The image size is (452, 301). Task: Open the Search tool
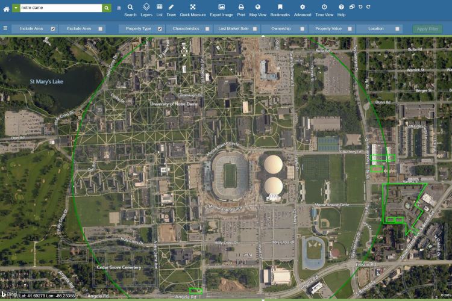click(x=130, y=10)
